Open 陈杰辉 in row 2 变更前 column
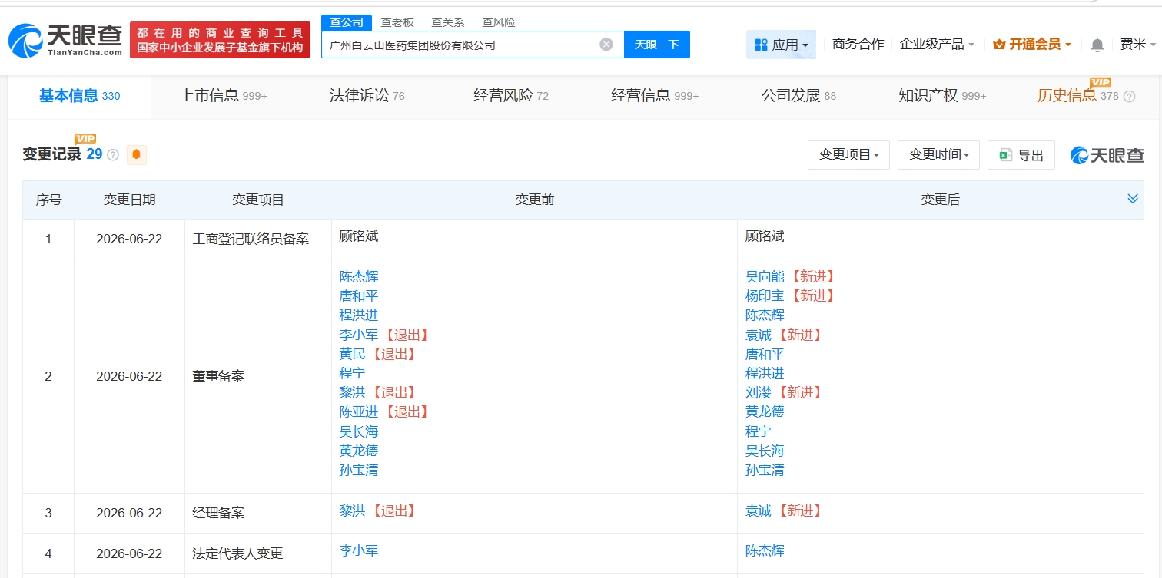 coord(359,276)
